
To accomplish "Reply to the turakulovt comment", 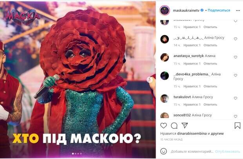I will click(210, 104).
